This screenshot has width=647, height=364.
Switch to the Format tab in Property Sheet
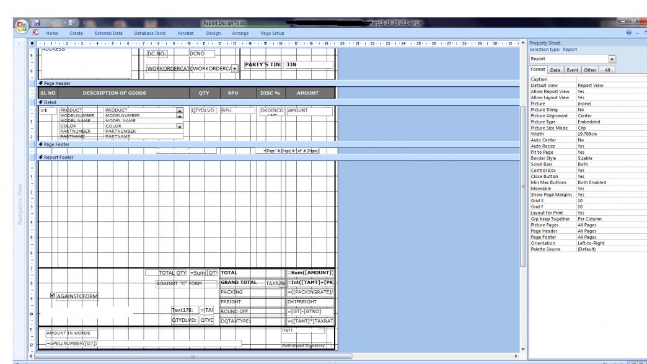click(538, 69)
